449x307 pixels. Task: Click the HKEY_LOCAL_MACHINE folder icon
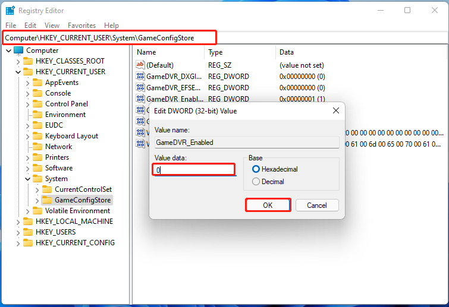28,221
